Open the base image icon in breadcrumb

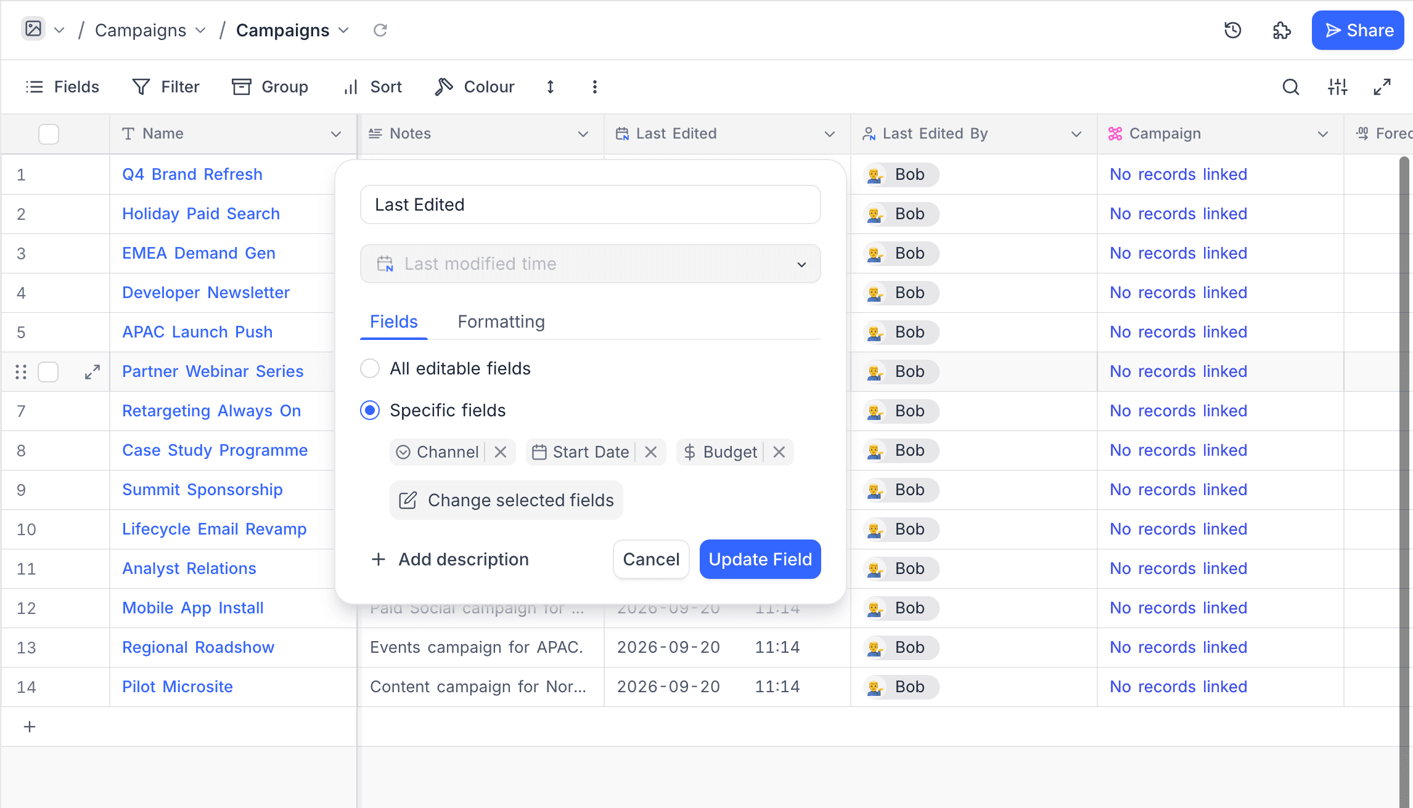coord(33,29)
